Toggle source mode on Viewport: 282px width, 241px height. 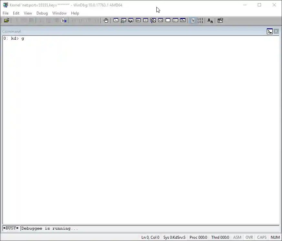[193, 20]
